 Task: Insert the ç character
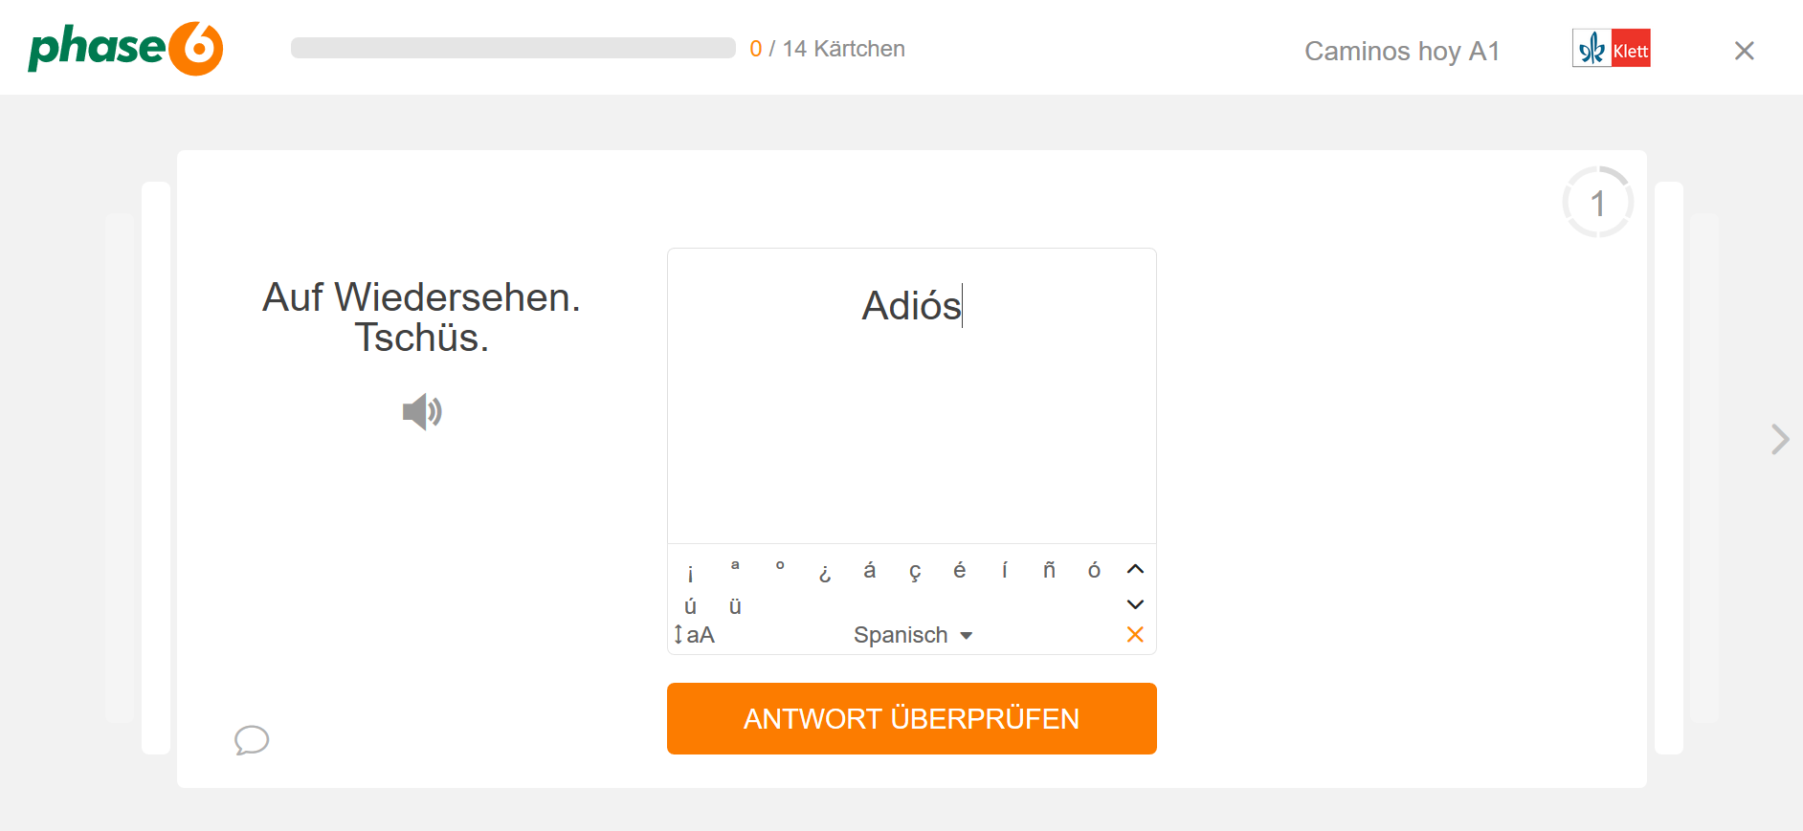pyautogui.click(x=915, y=572)
